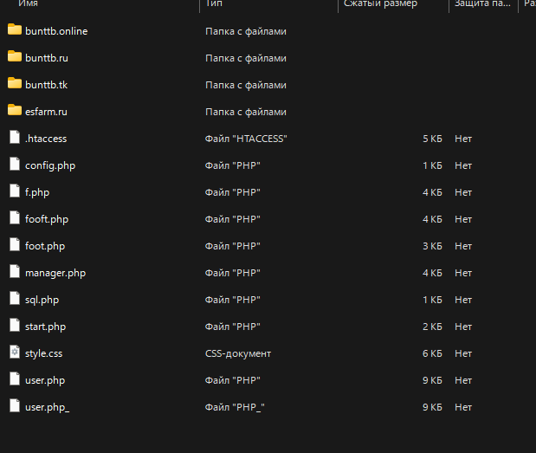Select the start.php file name
The image size is (536, 453).
click(45, 327)
